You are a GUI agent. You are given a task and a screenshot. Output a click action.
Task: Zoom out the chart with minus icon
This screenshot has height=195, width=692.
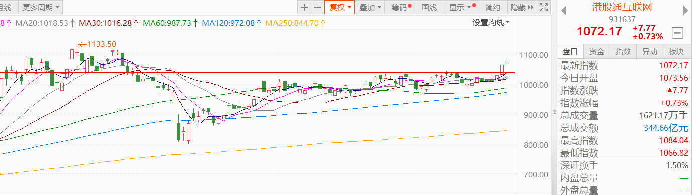pos(318,7)
